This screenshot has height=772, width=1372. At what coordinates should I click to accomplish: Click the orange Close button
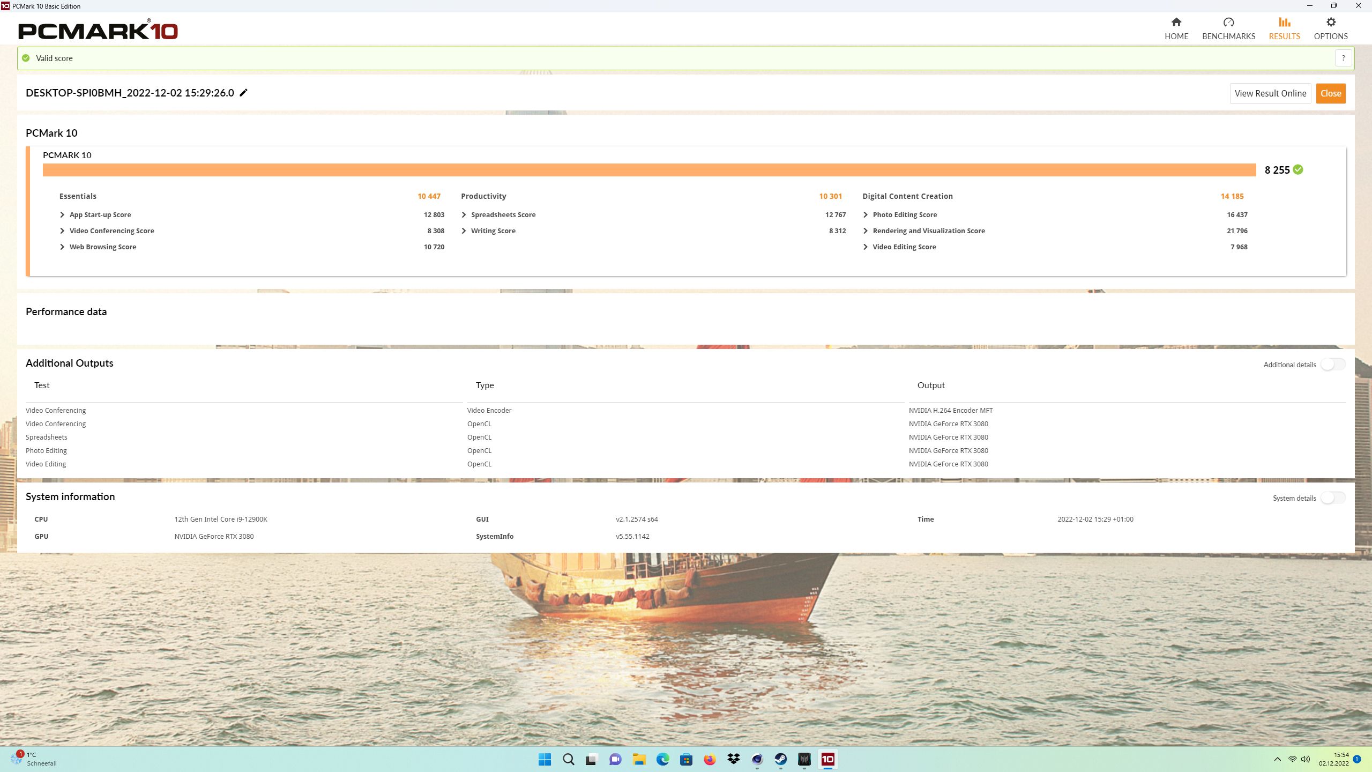[1331, 93]
